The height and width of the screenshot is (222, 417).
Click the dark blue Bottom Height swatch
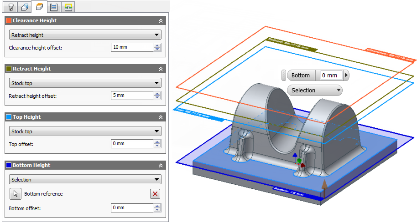click(x=9, y=165)
